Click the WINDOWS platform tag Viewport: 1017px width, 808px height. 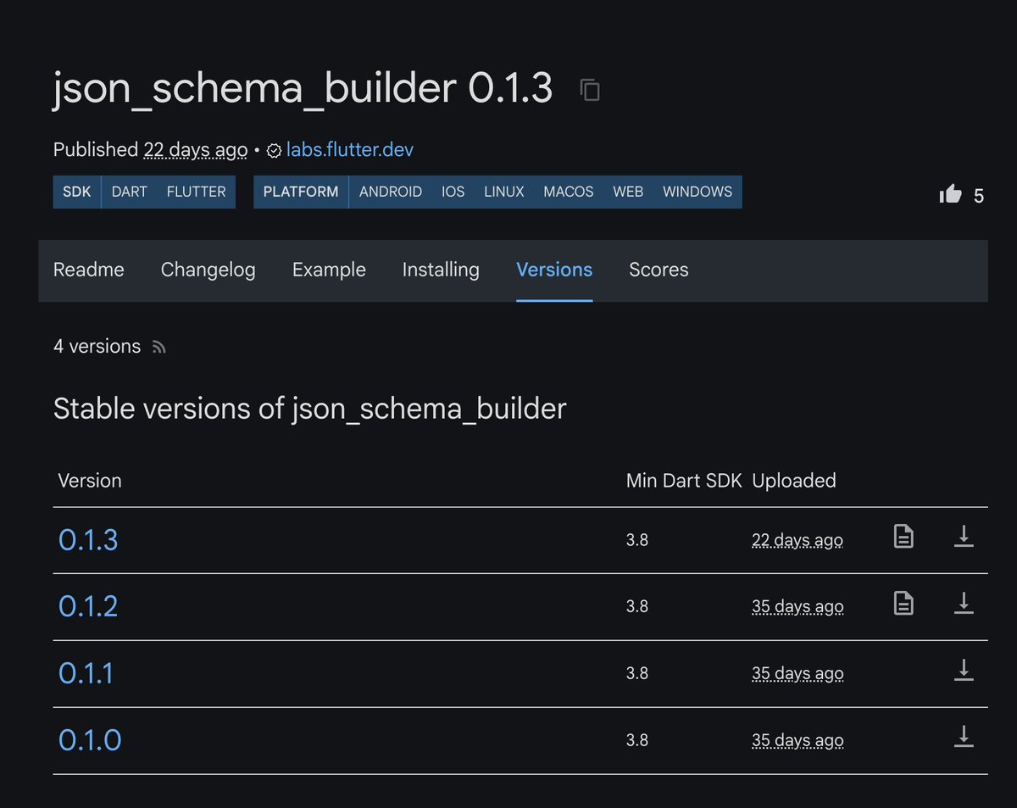[x=697, y=192]
